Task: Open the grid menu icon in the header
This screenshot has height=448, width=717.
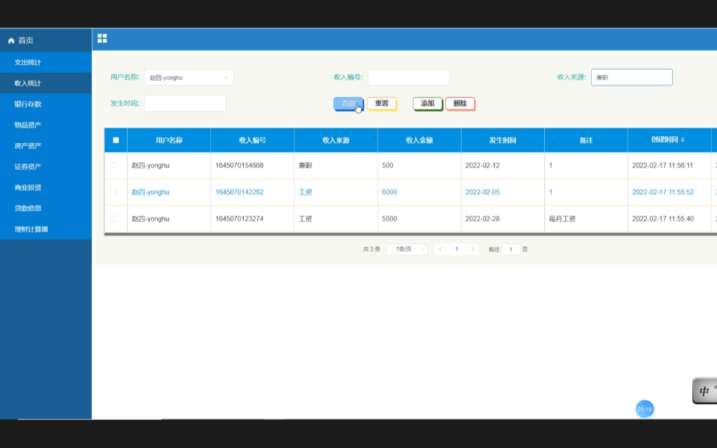Action: pos(102,39)
